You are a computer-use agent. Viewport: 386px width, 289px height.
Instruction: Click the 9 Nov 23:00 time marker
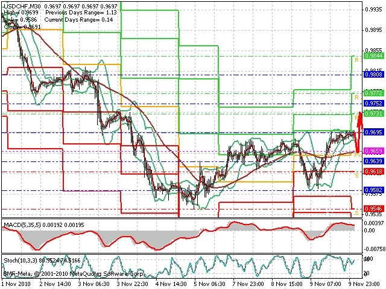point(364,284)
